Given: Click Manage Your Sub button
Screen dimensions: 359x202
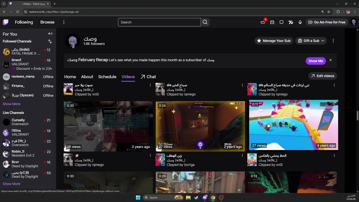Looking at the screenshot, I should click(x=274, y=41).
